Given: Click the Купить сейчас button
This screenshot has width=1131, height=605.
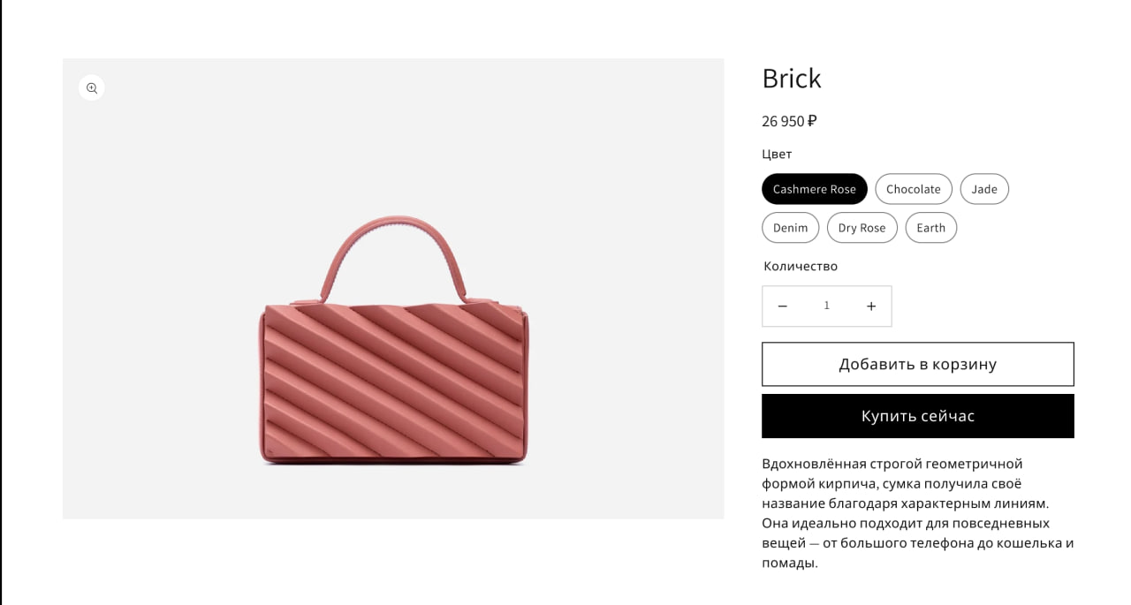Looking at the screenshot, I should point(917,416).
